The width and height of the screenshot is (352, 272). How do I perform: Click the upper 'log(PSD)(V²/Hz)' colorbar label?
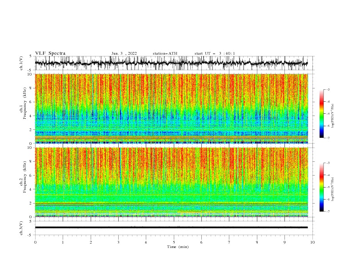pos(333,116)
